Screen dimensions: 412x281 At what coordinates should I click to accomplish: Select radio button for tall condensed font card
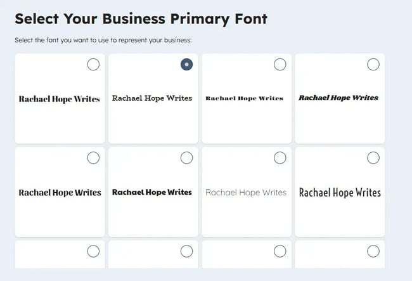(373, 158)
